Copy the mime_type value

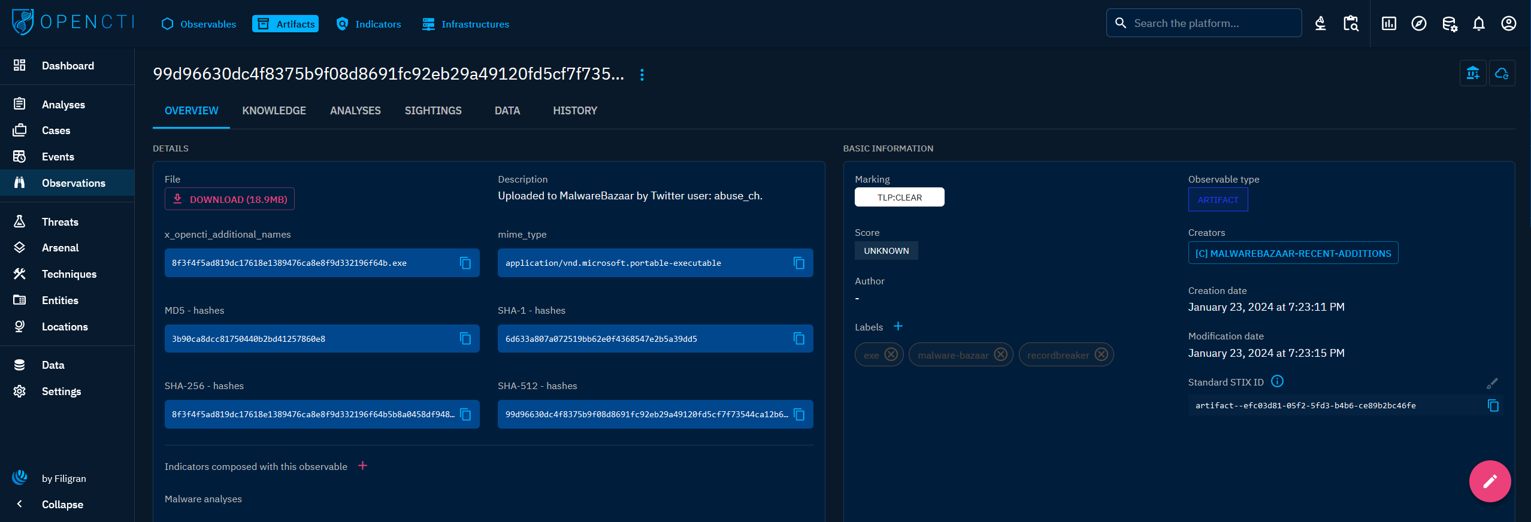click(798, 263)
